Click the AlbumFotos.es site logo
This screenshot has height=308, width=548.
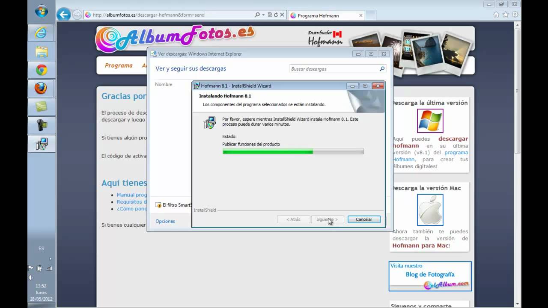click(175, 39)
